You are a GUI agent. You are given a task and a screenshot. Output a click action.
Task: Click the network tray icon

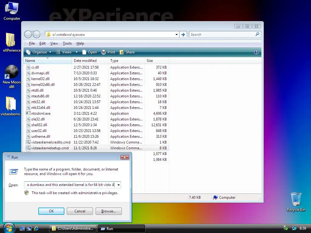tap(294, 228)
